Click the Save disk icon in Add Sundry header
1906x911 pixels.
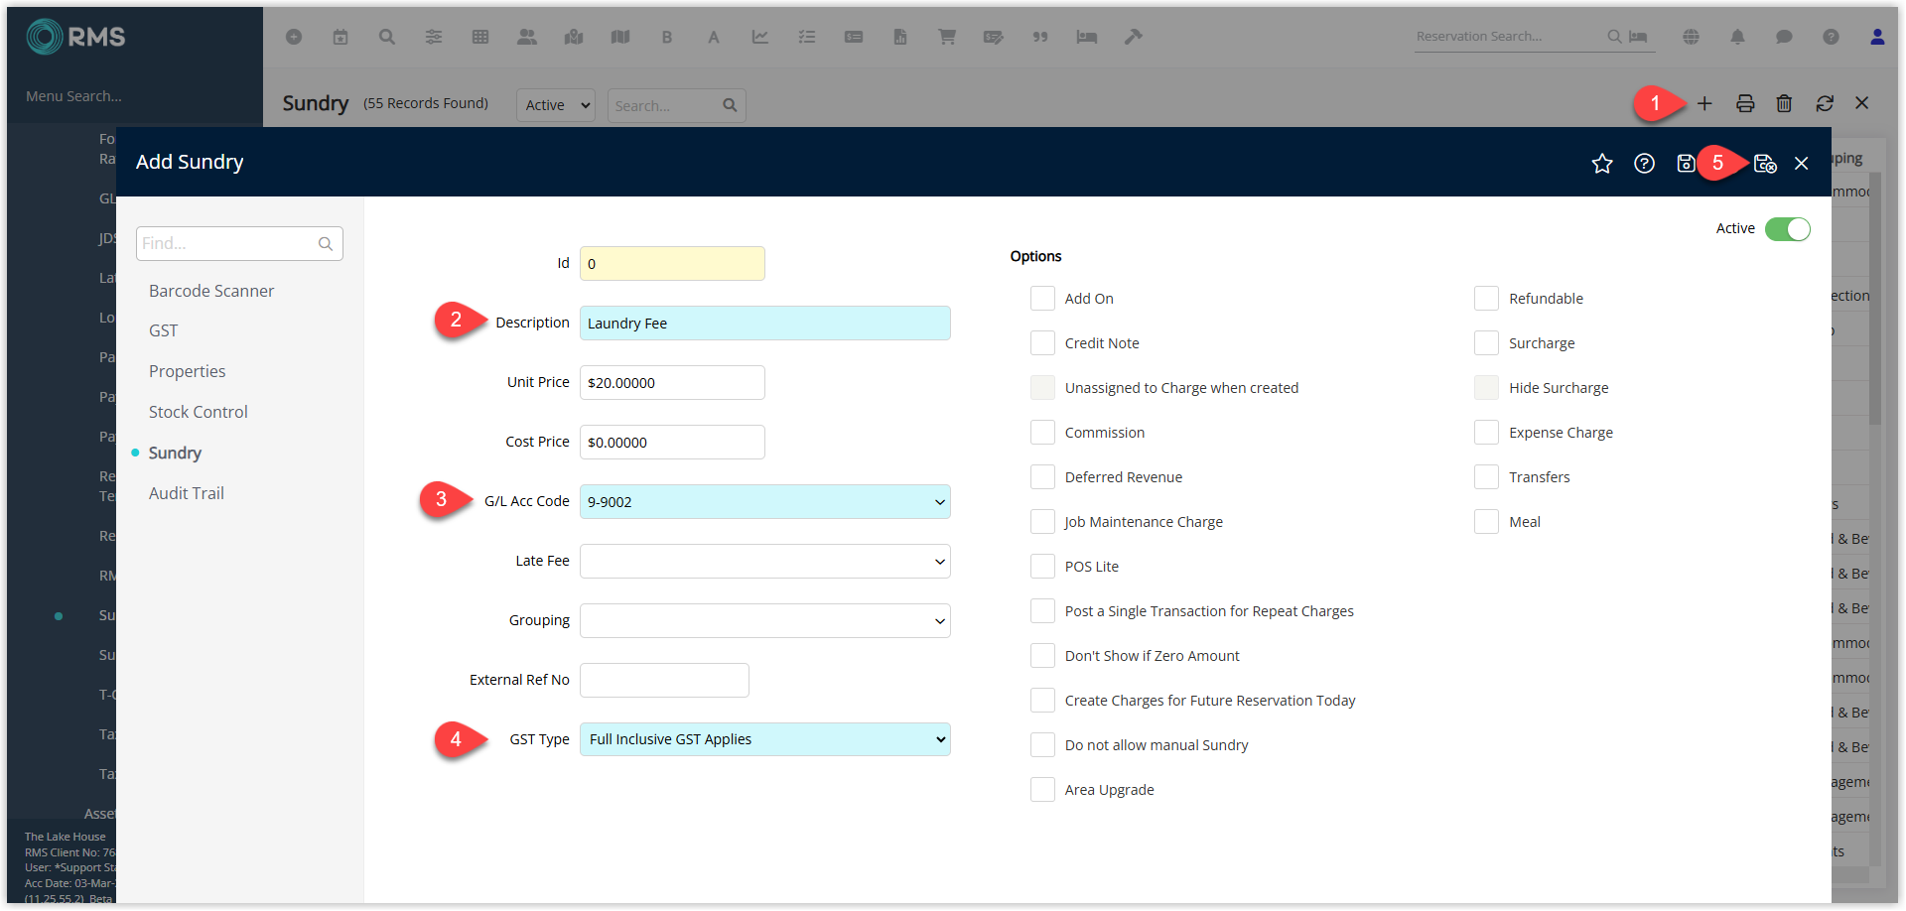(1686, 164)
